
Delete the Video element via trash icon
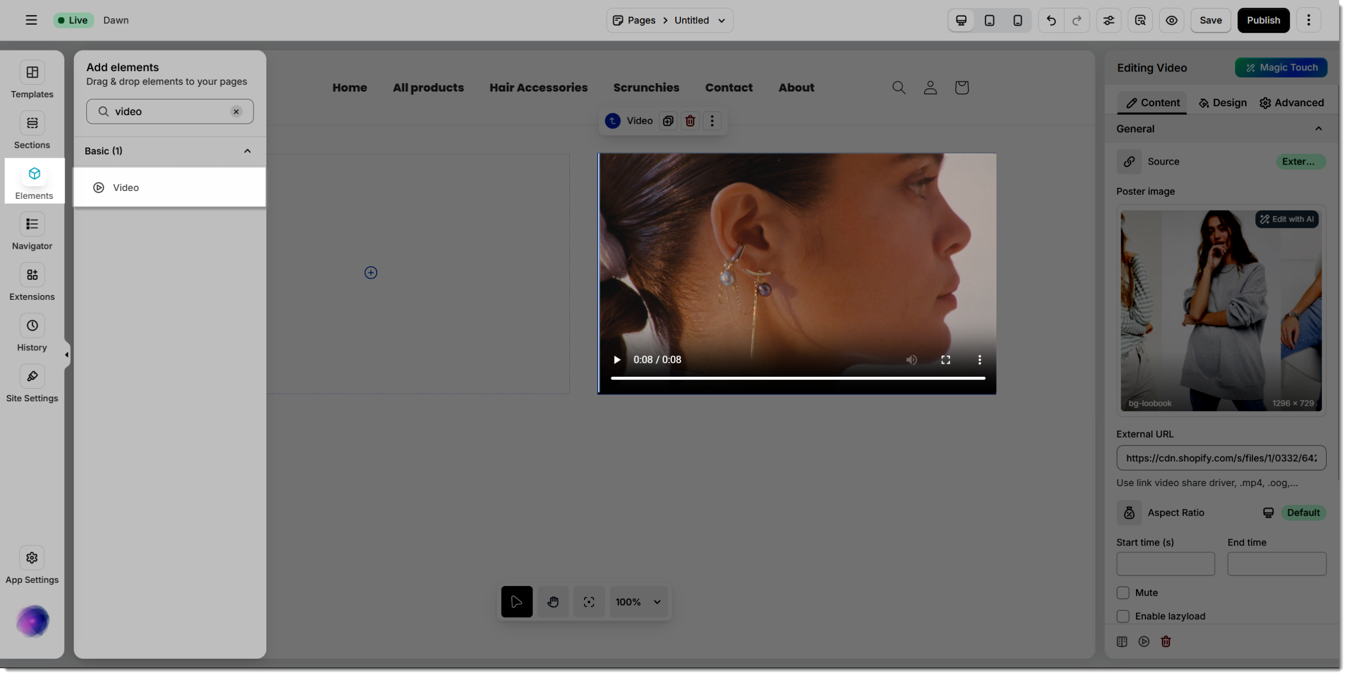pos(690,121)
